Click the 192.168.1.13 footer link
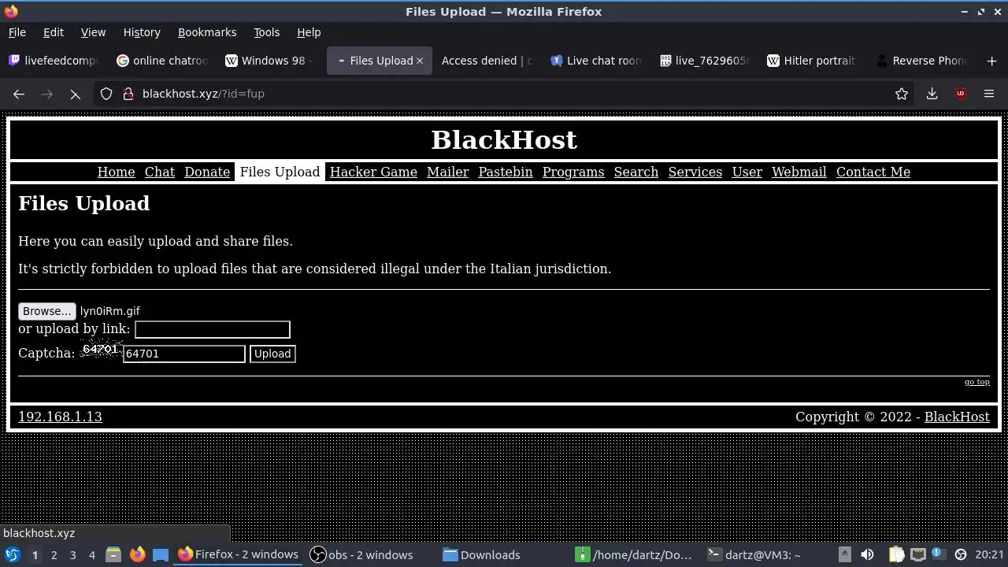 tap(60, 417)
